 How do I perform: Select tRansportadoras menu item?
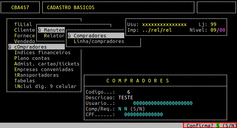(x=36, y=75)
